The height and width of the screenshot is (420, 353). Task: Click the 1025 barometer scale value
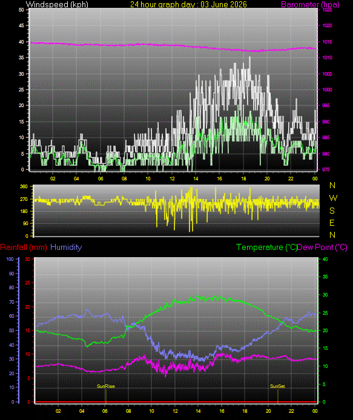click(x=327, y=10)
